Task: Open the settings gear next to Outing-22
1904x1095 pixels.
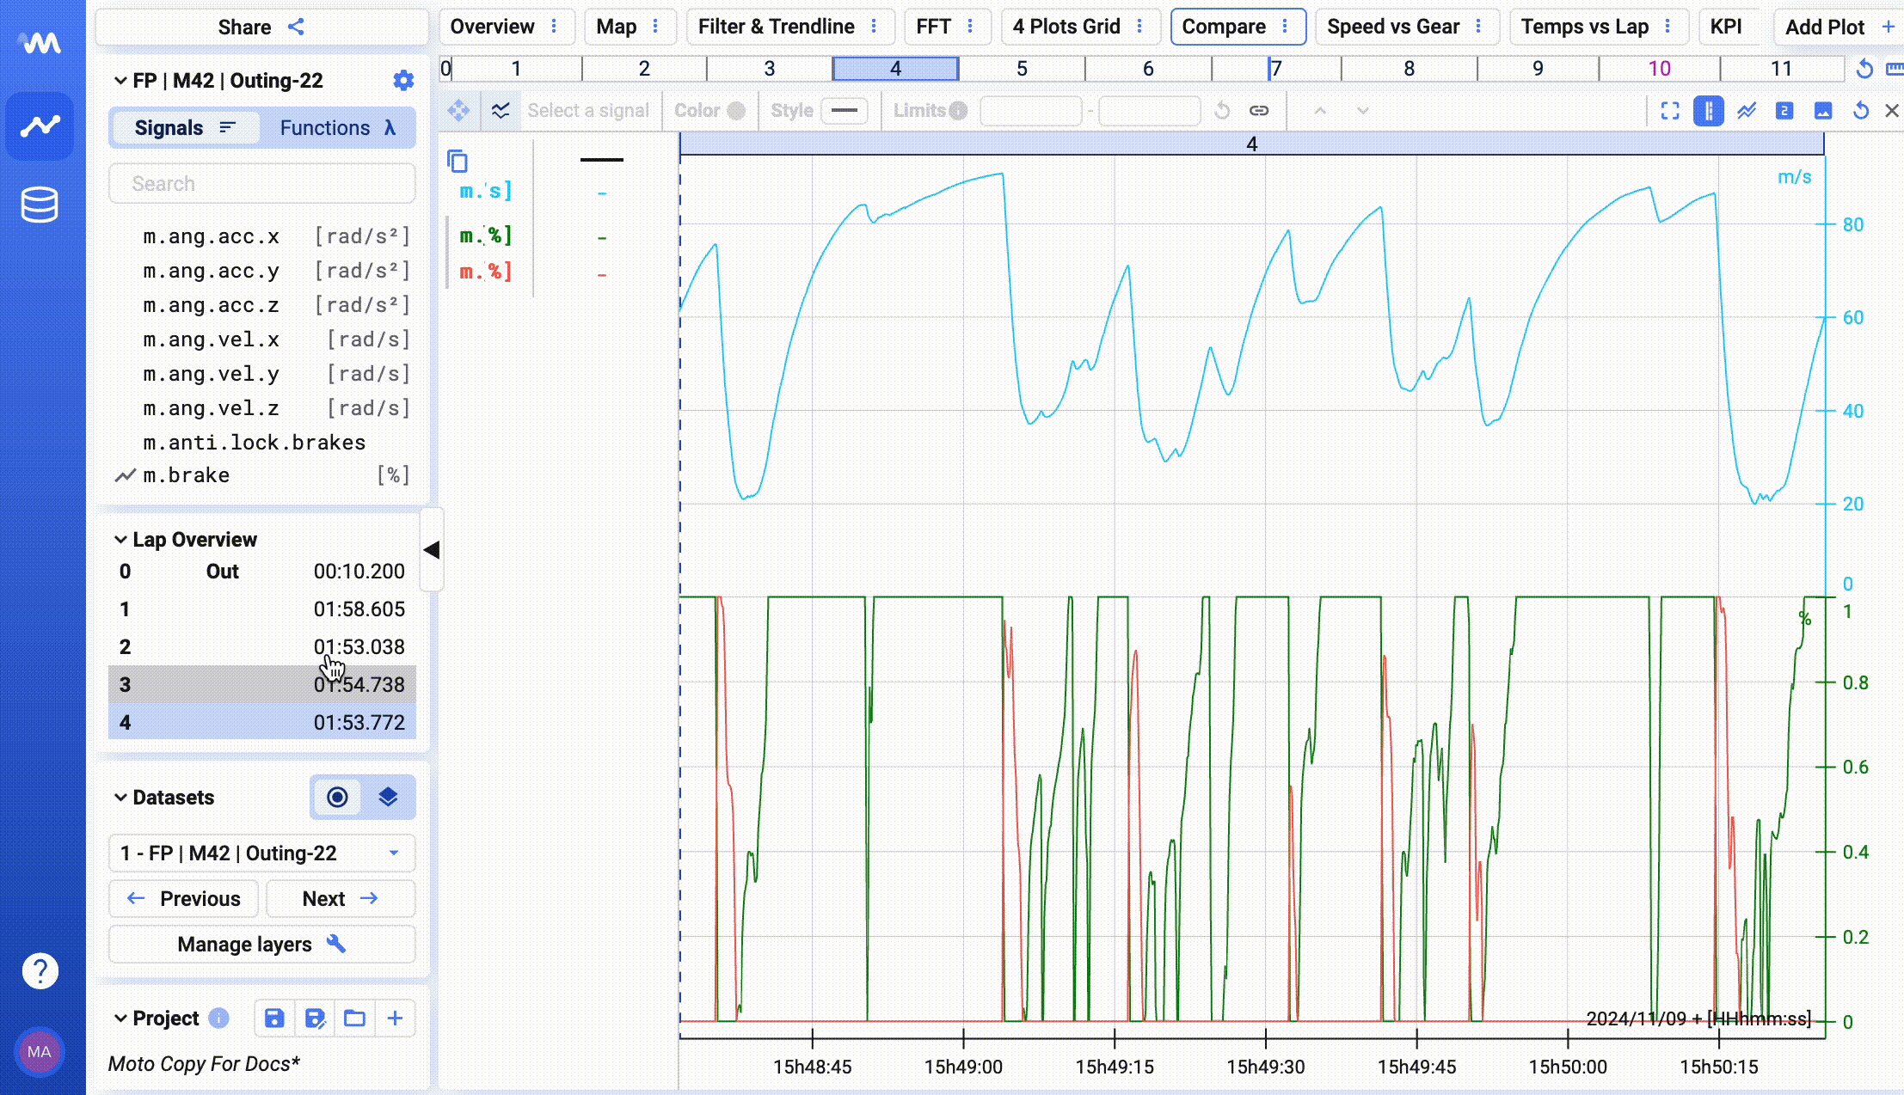Action: pyautogui.click(x=403, y=81)
